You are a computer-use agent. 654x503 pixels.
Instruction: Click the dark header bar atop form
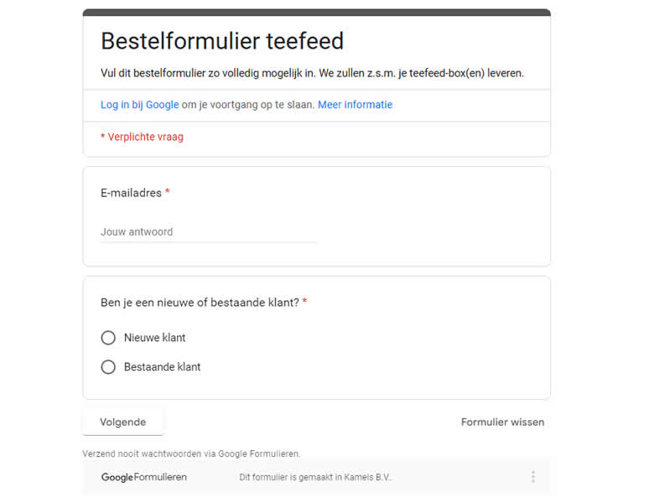pyautogui.click(x=316, y=13)
